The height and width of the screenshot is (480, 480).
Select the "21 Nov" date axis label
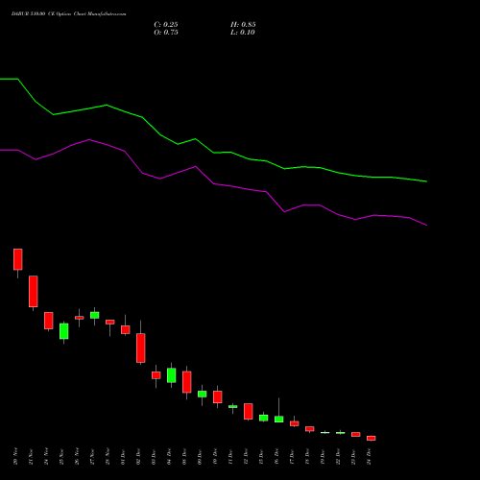[31, 456]
